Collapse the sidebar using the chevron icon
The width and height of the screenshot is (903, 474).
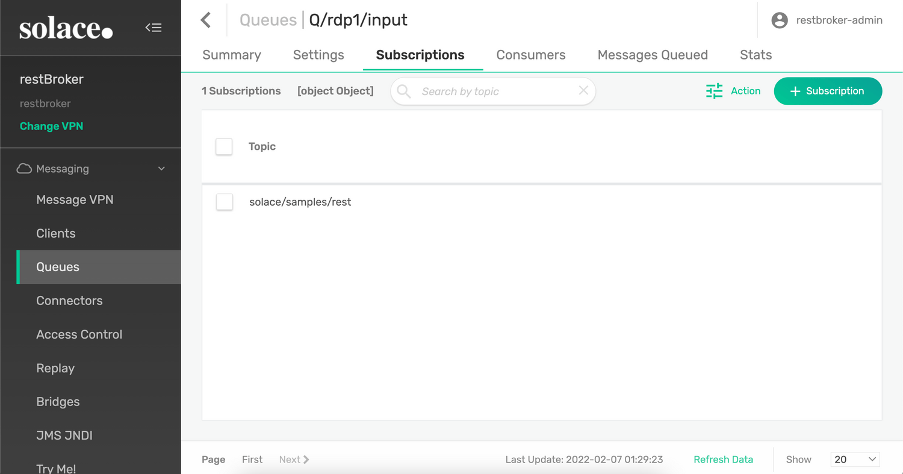click(x=154, y=27)
